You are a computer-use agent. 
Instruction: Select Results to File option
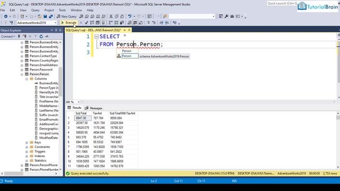tap(141, 22)
